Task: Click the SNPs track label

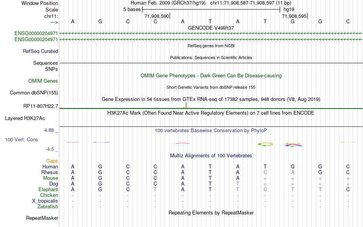Action: [x=52, y=69]
